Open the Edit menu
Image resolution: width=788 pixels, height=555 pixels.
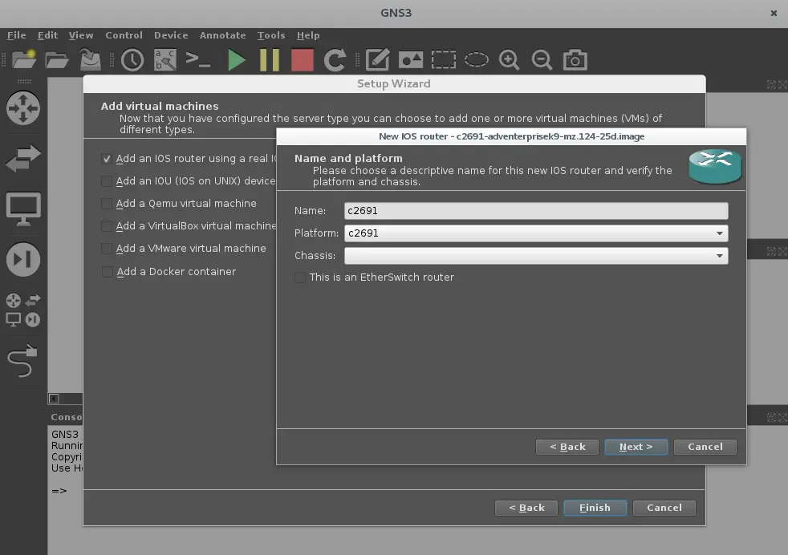pyautogui.click(x=47, y=35)
